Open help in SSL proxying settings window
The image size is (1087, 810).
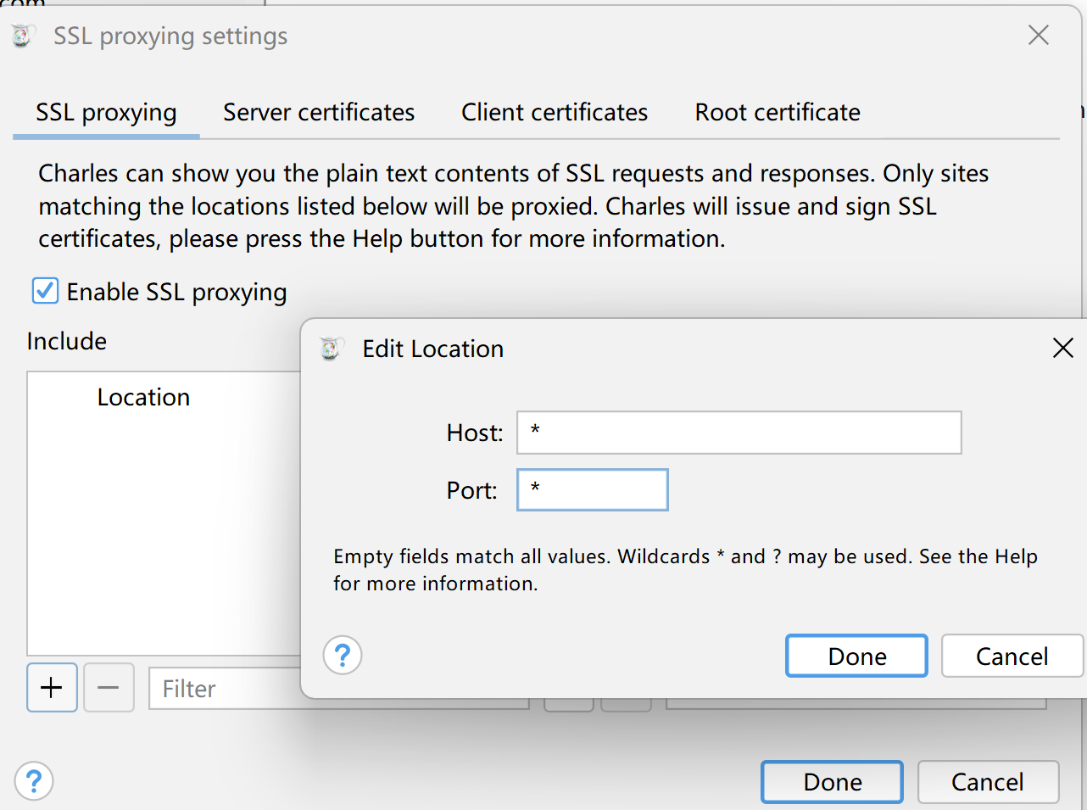[34, 781]
